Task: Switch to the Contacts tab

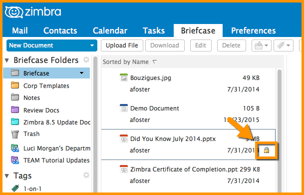Action: click(x=60, y=30)
